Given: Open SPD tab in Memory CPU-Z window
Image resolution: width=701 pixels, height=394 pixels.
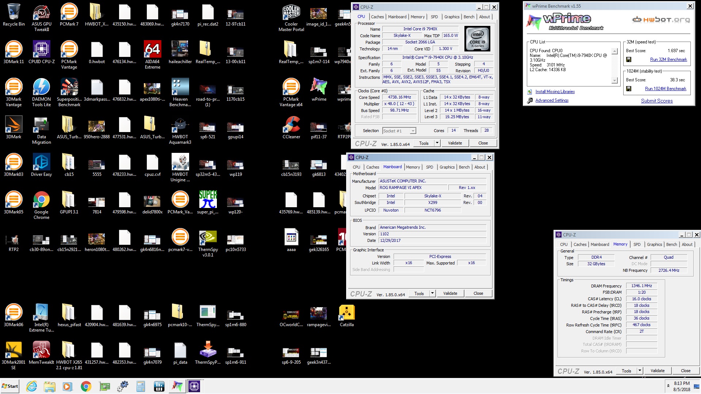Looking at the screenshot, I should tap(637, 244).
